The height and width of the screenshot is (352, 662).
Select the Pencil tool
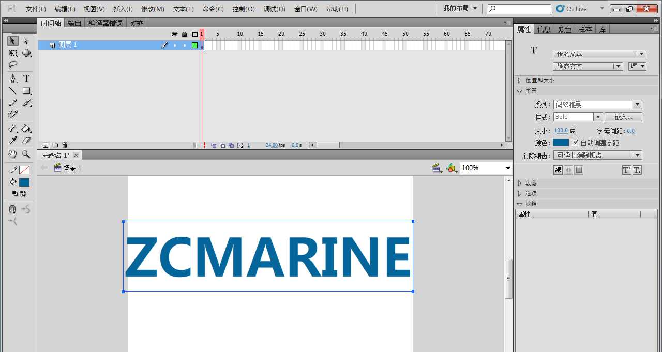[13, 102]
